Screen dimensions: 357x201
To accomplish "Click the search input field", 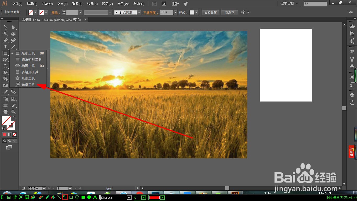I will coord(315,4).
